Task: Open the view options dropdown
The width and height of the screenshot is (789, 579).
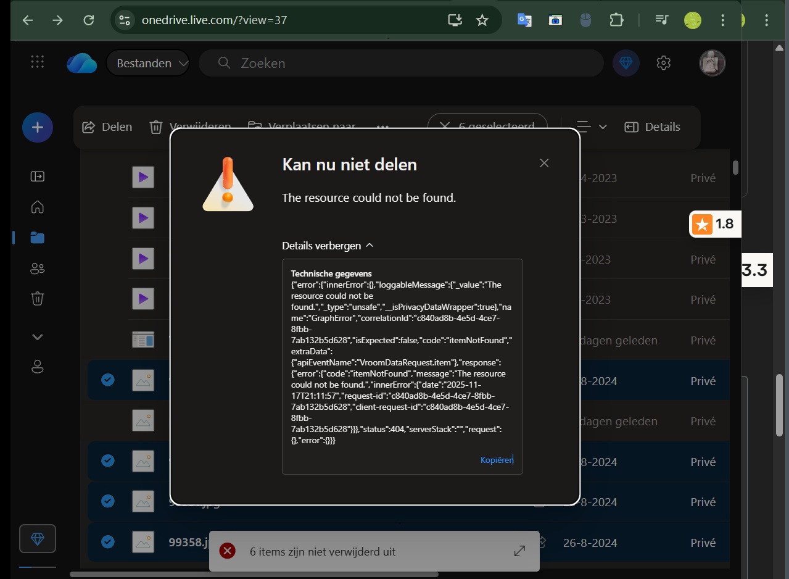Action: (592, 127)
